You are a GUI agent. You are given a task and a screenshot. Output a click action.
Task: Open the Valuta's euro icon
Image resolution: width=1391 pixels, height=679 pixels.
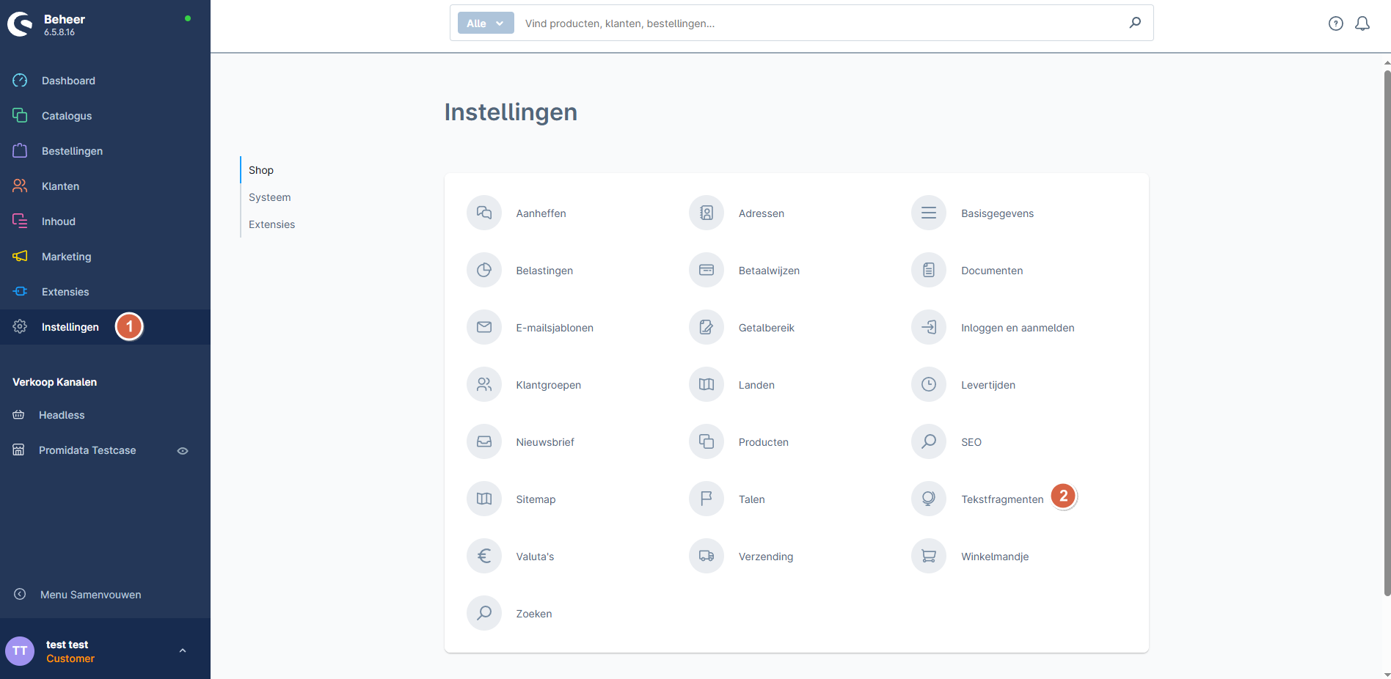click(x=483, y=556)
